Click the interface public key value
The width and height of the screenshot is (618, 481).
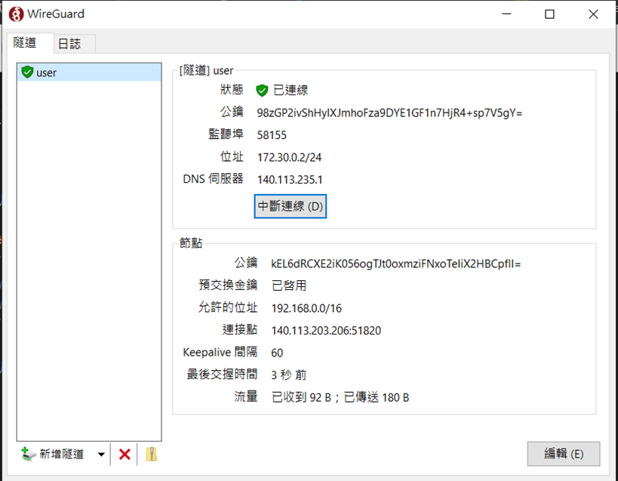[x=389, y=113]
